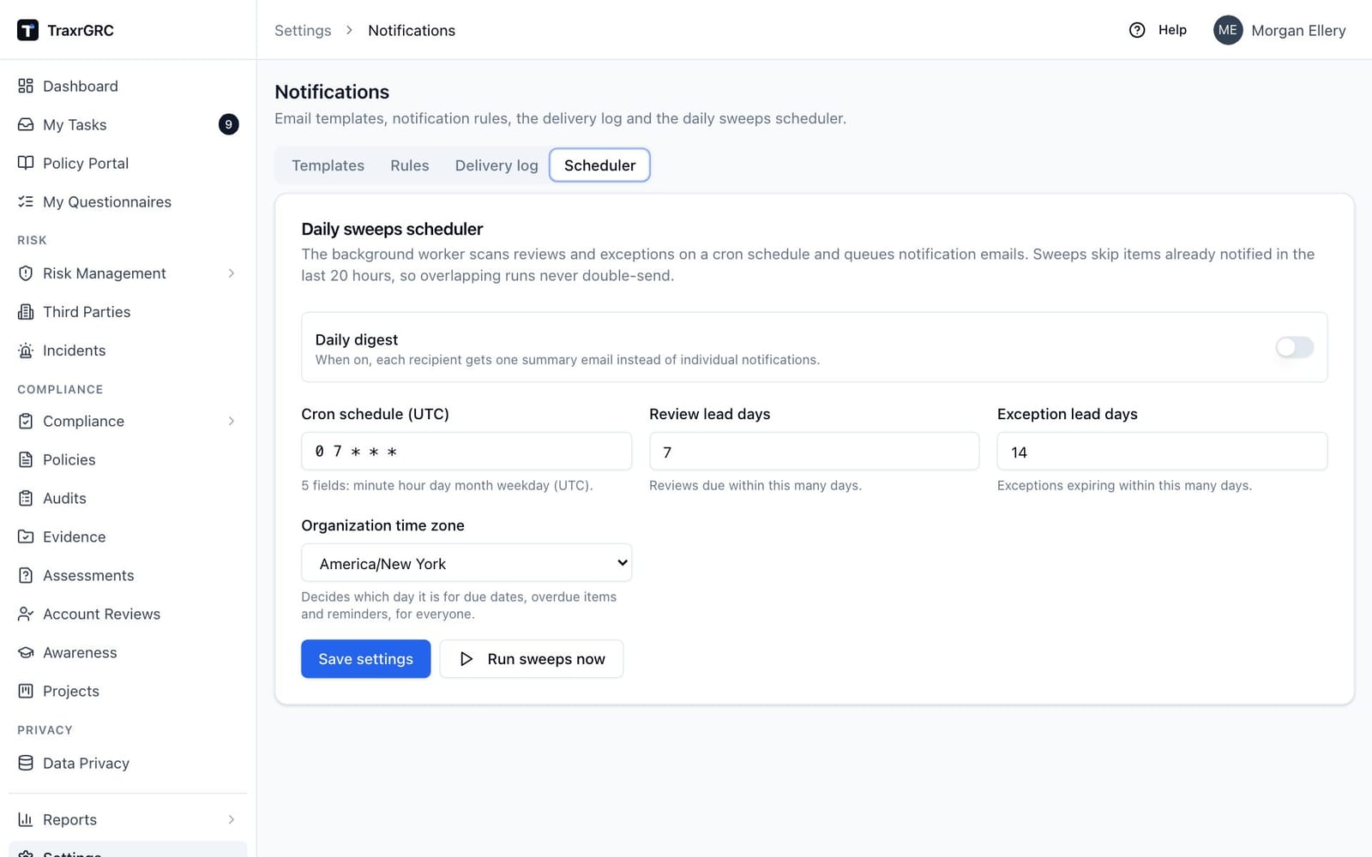Screen dimensions: 1372x857
Task: Open Dashboard via its grid icon
Action: 26,86
